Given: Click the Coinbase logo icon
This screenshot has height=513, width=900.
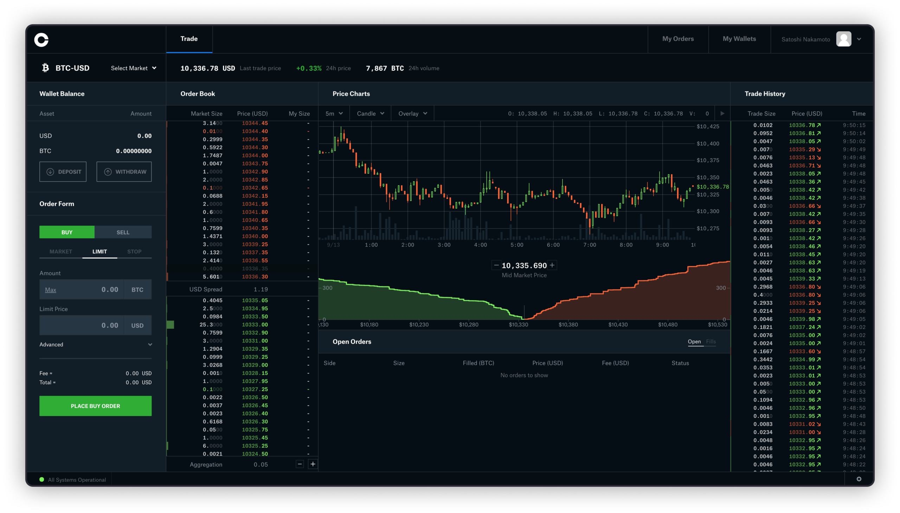Looking at the screenshot, I should tap(41, 39).
